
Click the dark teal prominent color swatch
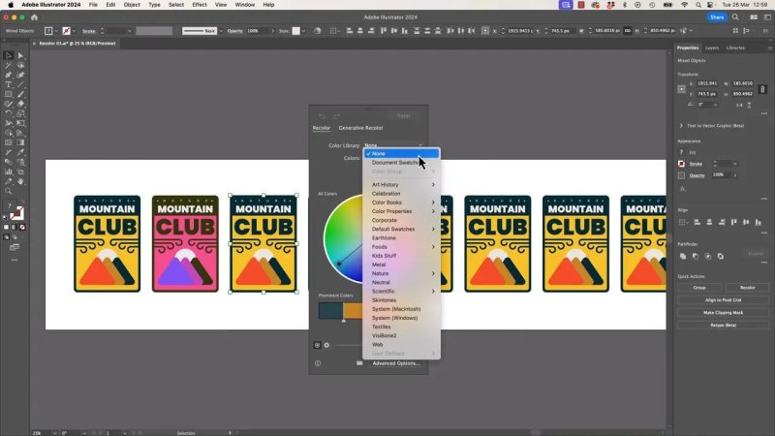(330, 310)
